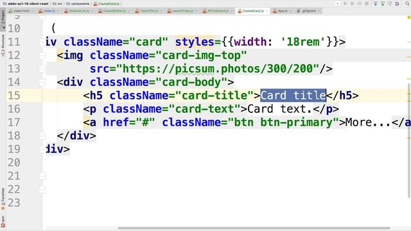Click the selected 'Card title' text
Screen dimensions: 411x231
(293, 96)
